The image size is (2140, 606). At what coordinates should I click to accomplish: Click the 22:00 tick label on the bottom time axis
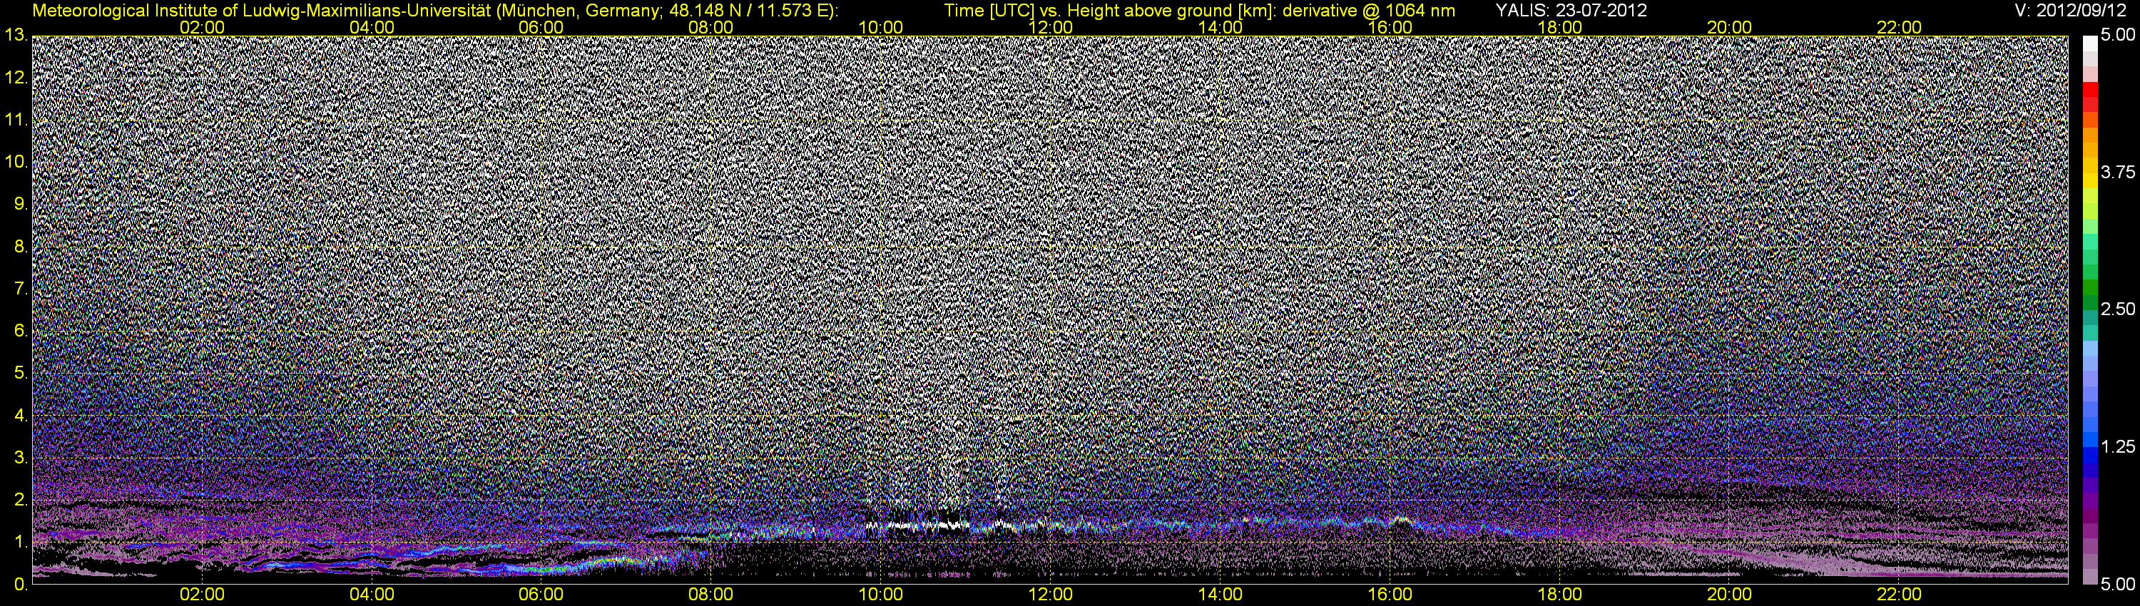(x=1899, y=595)
